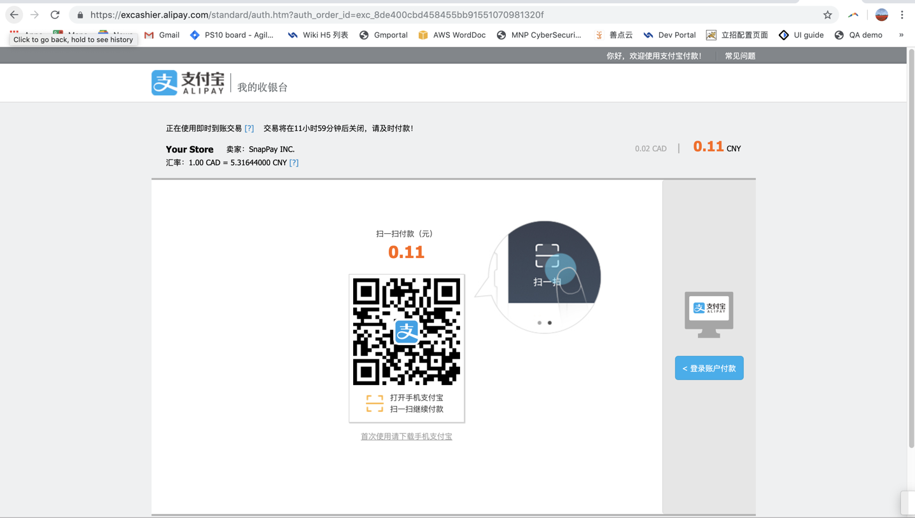Viewport: 915px width, 518px height.
Task: Select the second carousel dot under illustration
Action: [550, 323]
